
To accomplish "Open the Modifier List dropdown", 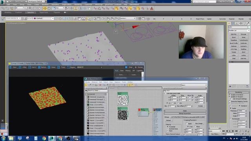I will coord(239,31).
